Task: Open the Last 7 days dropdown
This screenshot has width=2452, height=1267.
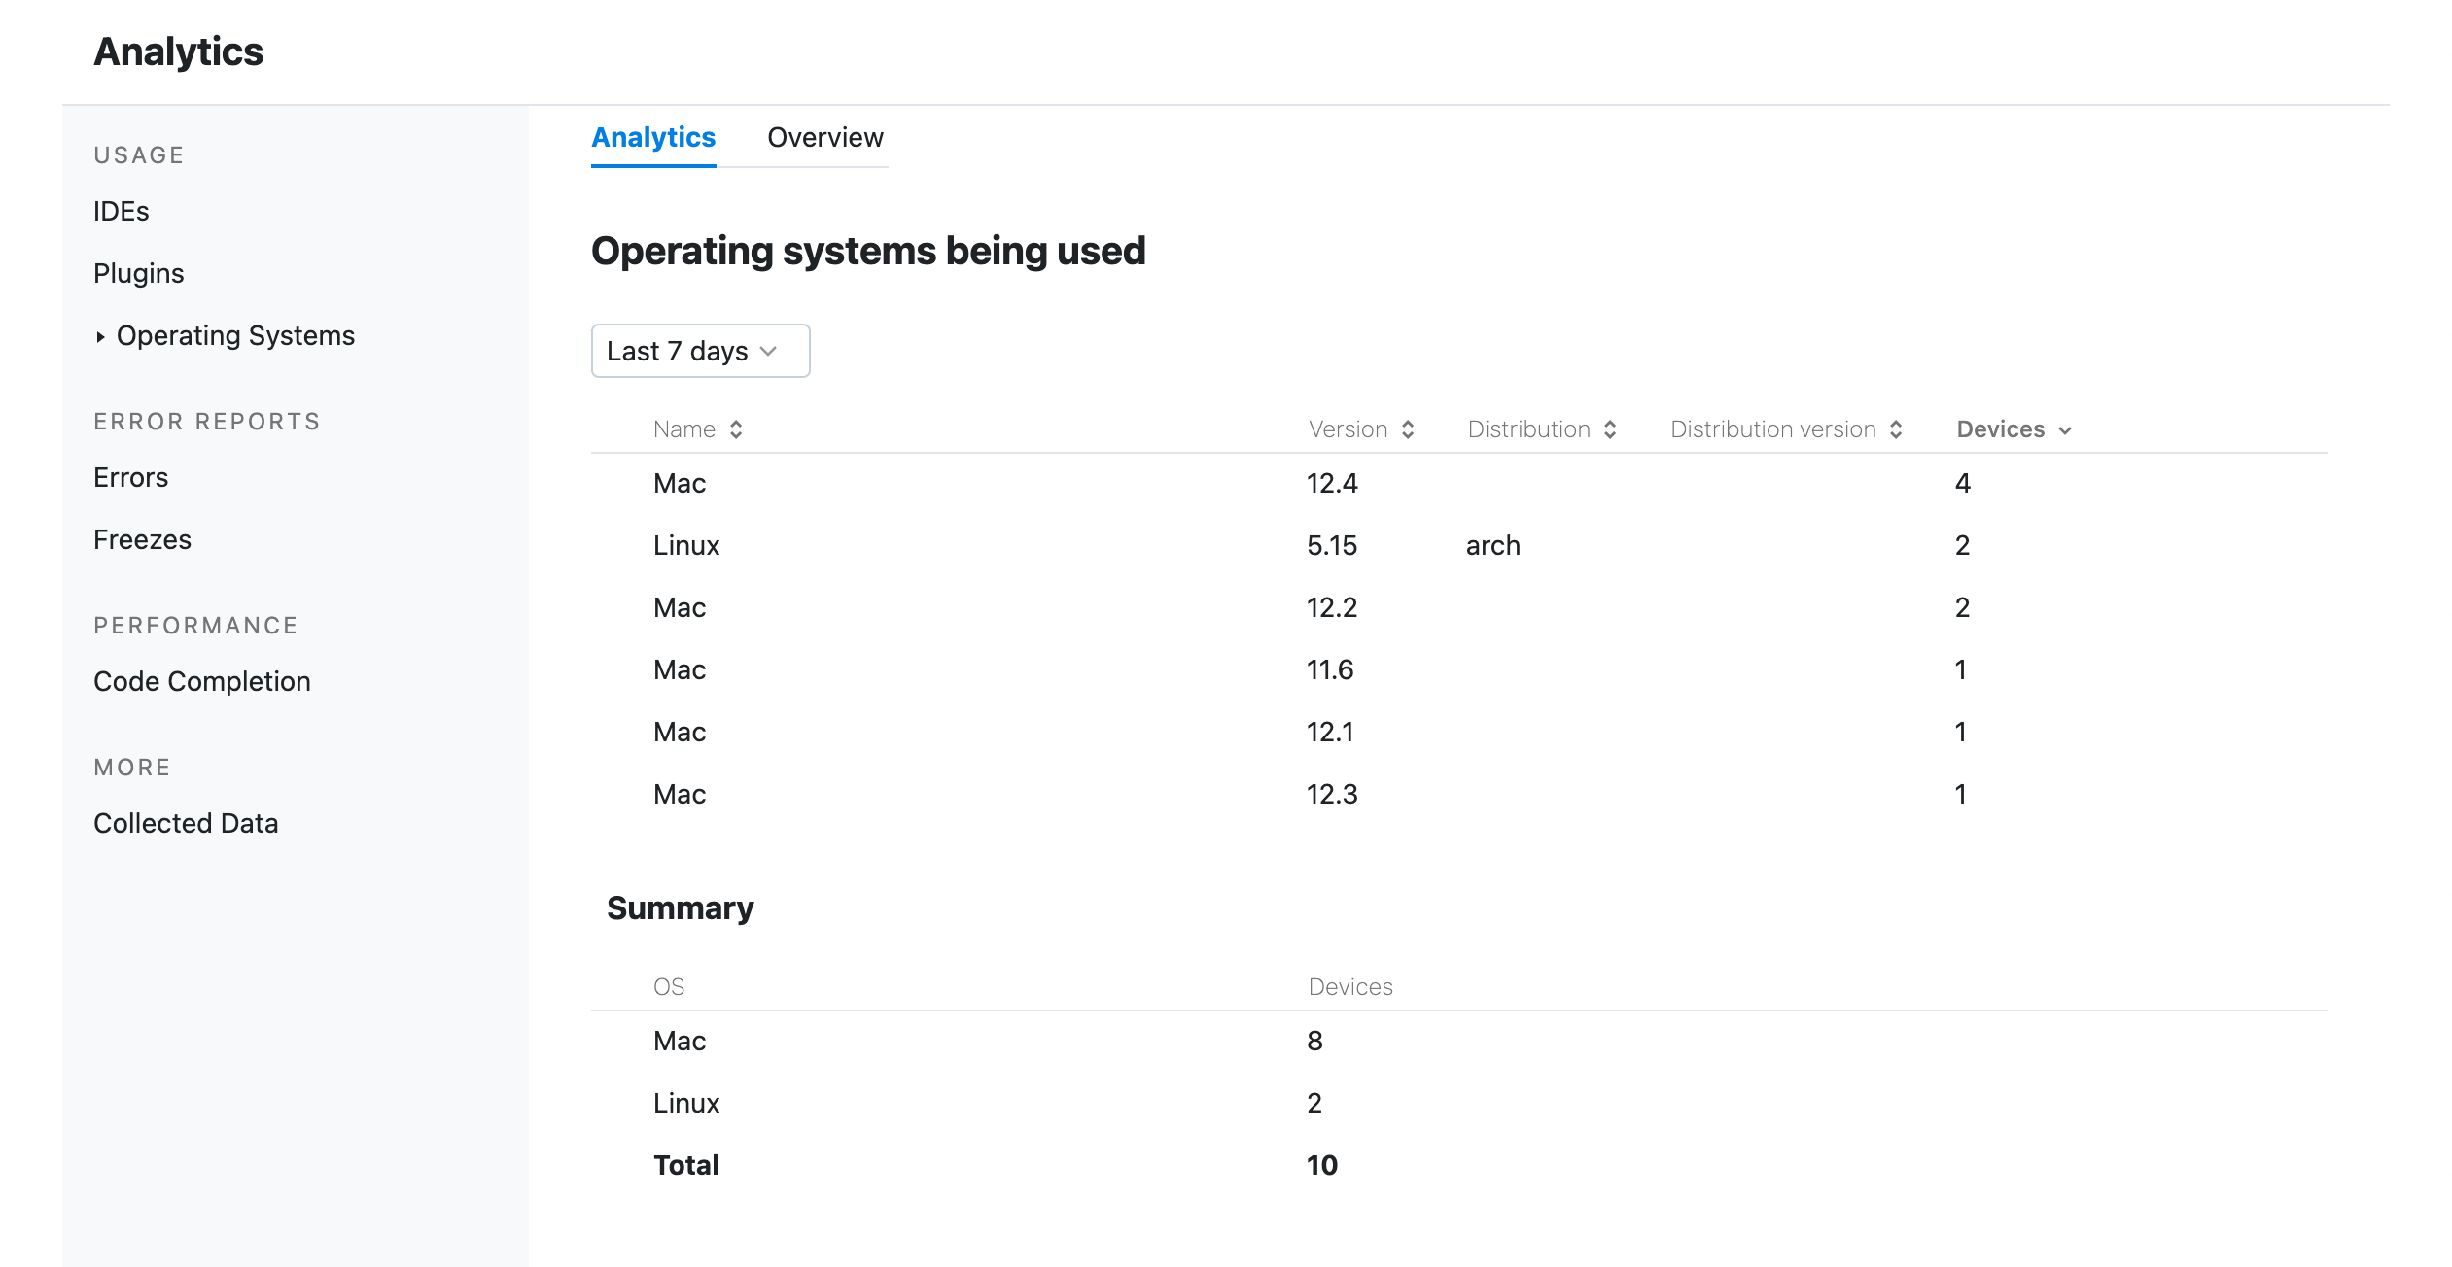Action: (698, 349)
